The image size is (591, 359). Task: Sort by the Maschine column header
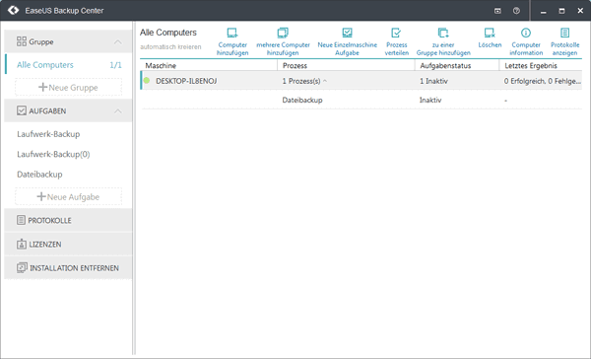pyautogui.click(x=209, y=66)
